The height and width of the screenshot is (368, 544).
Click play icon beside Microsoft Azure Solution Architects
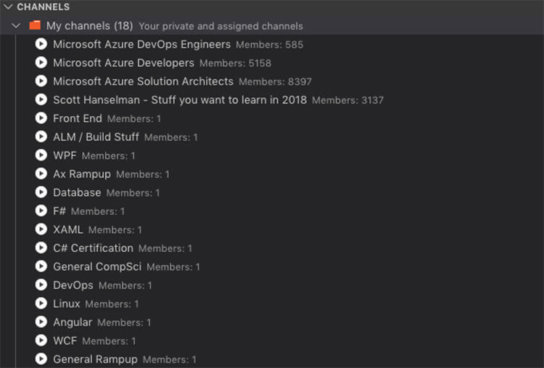(x=41, y=81)
